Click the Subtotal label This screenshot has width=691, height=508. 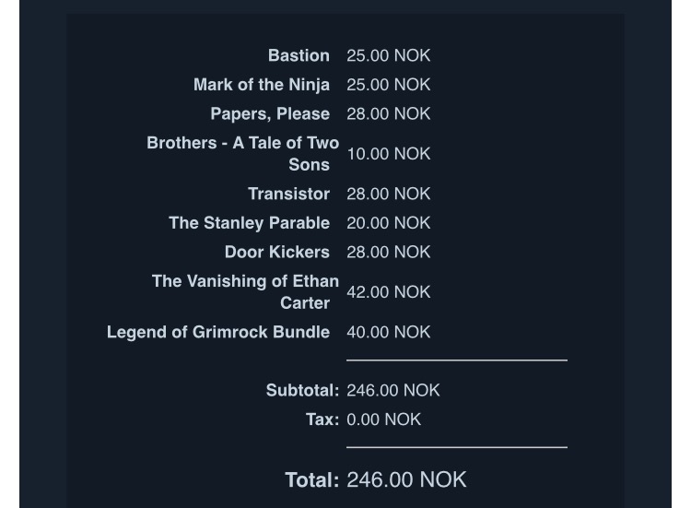point(302,390)
